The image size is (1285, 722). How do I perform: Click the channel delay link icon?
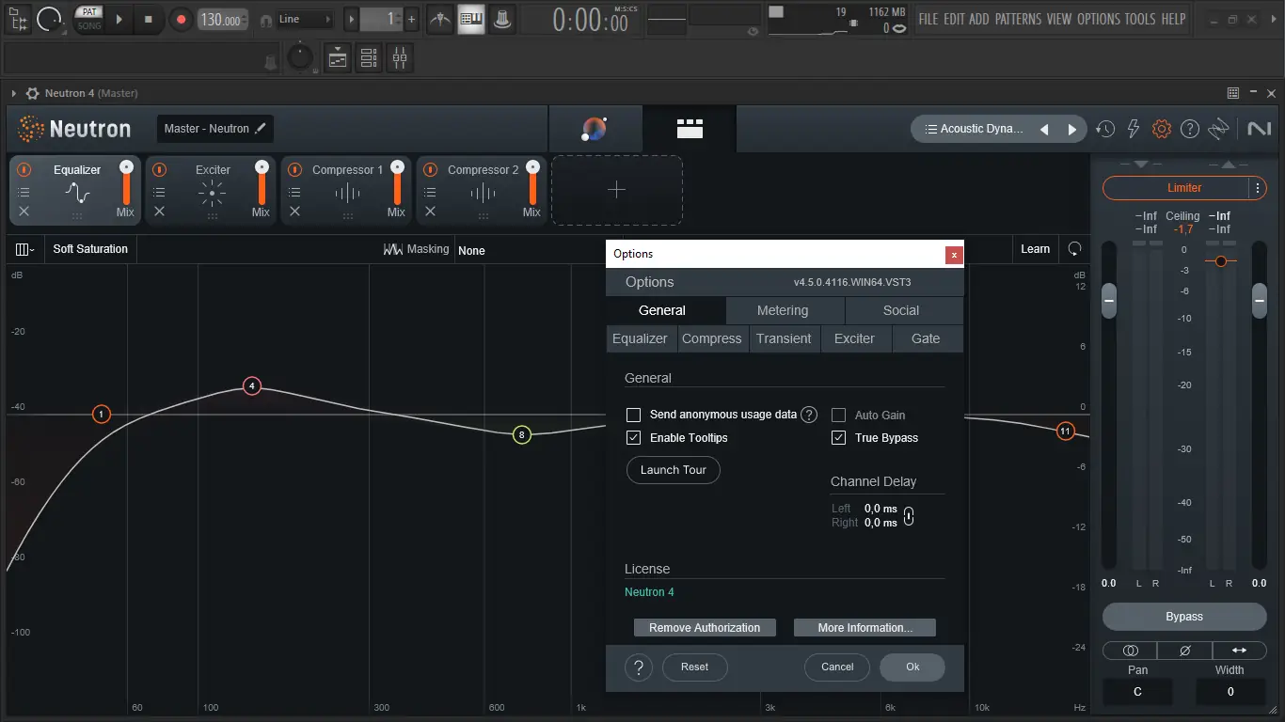[x=909, y=516]
